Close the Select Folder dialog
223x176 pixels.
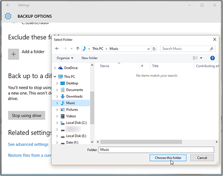click(x=215, y=40)
